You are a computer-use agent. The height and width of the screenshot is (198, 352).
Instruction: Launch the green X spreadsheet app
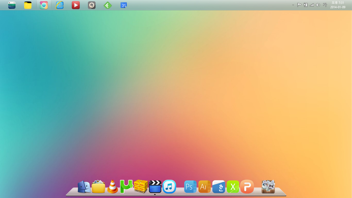(233, 187)
